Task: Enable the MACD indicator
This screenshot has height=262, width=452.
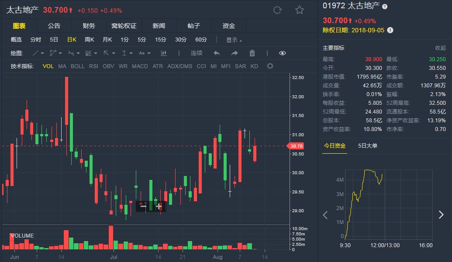Action: (x=140, y=66)
